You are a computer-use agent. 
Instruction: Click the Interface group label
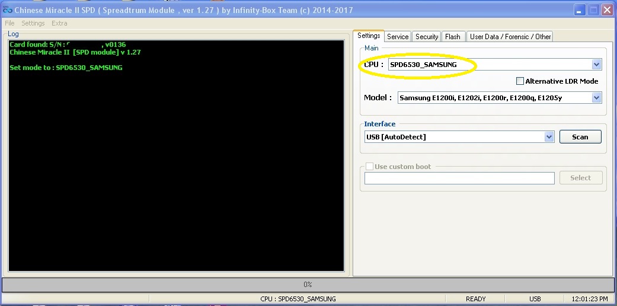(x=380, y=124)
